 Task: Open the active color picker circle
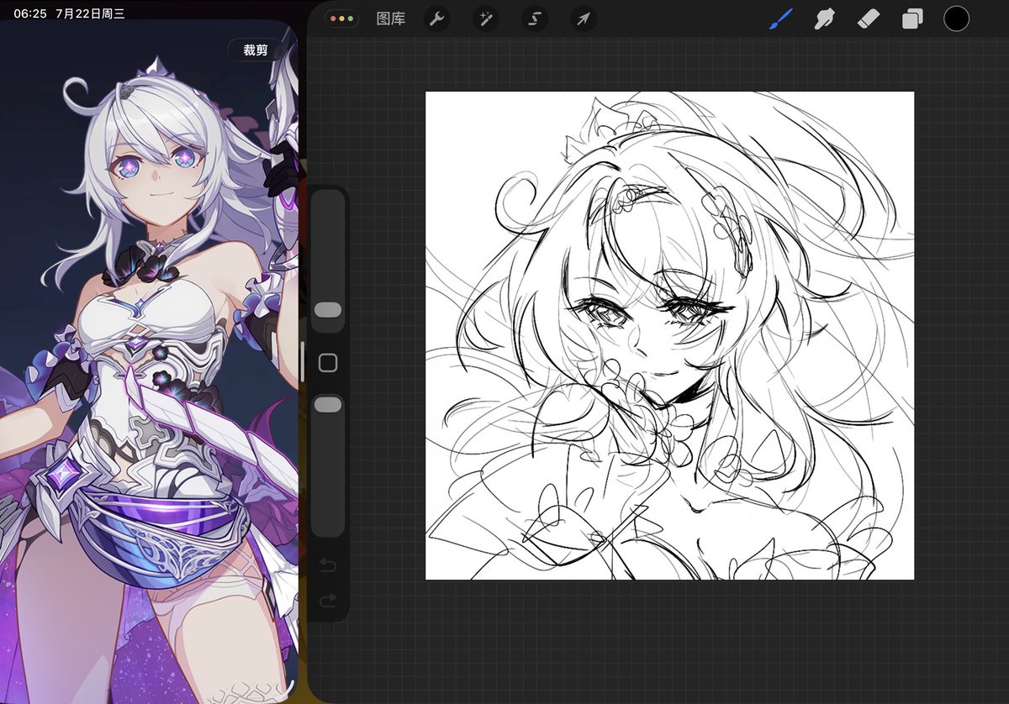(956, 18)
